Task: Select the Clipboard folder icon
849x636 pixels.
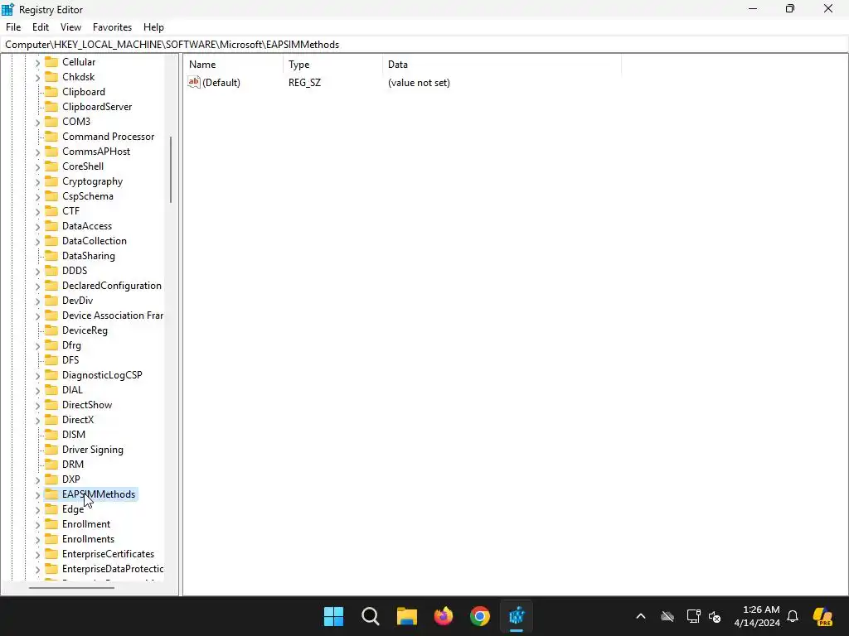Action: tap(51, 92)
